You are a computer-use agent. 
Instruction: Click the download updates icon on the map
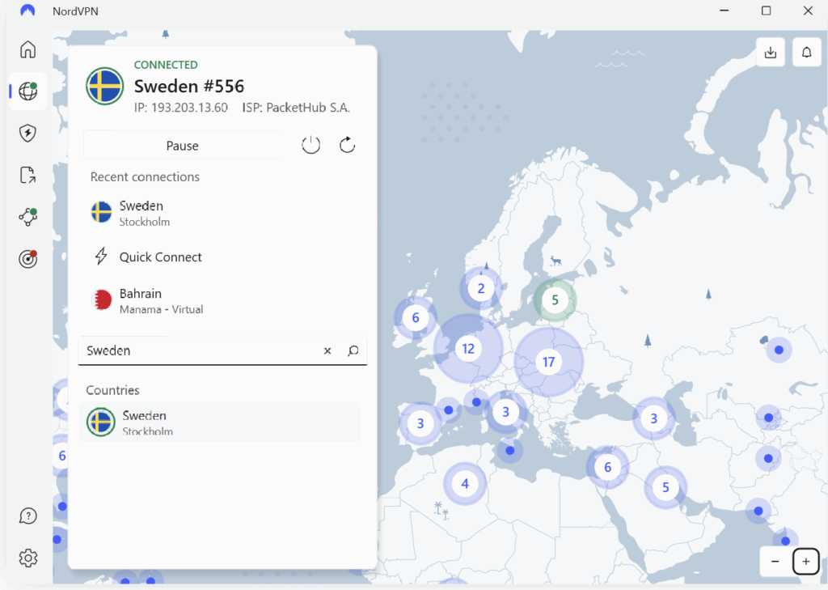tap(771, 53)
